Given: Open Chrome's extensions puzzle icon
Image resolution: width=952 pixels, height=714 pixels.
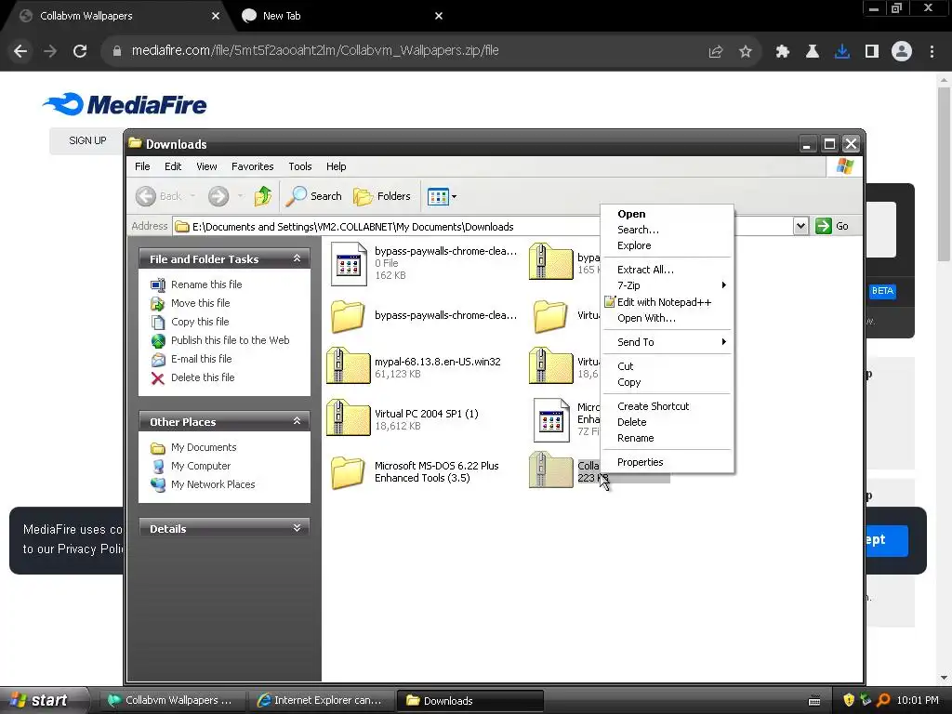Looking at the screenshot, I should coord(783,52).
